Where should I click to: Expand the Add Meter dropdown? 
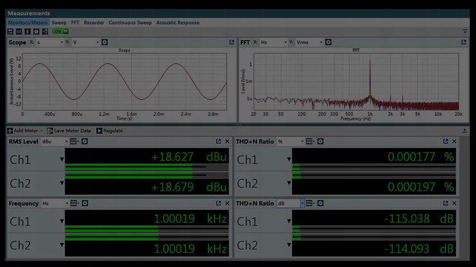[41, 131]
